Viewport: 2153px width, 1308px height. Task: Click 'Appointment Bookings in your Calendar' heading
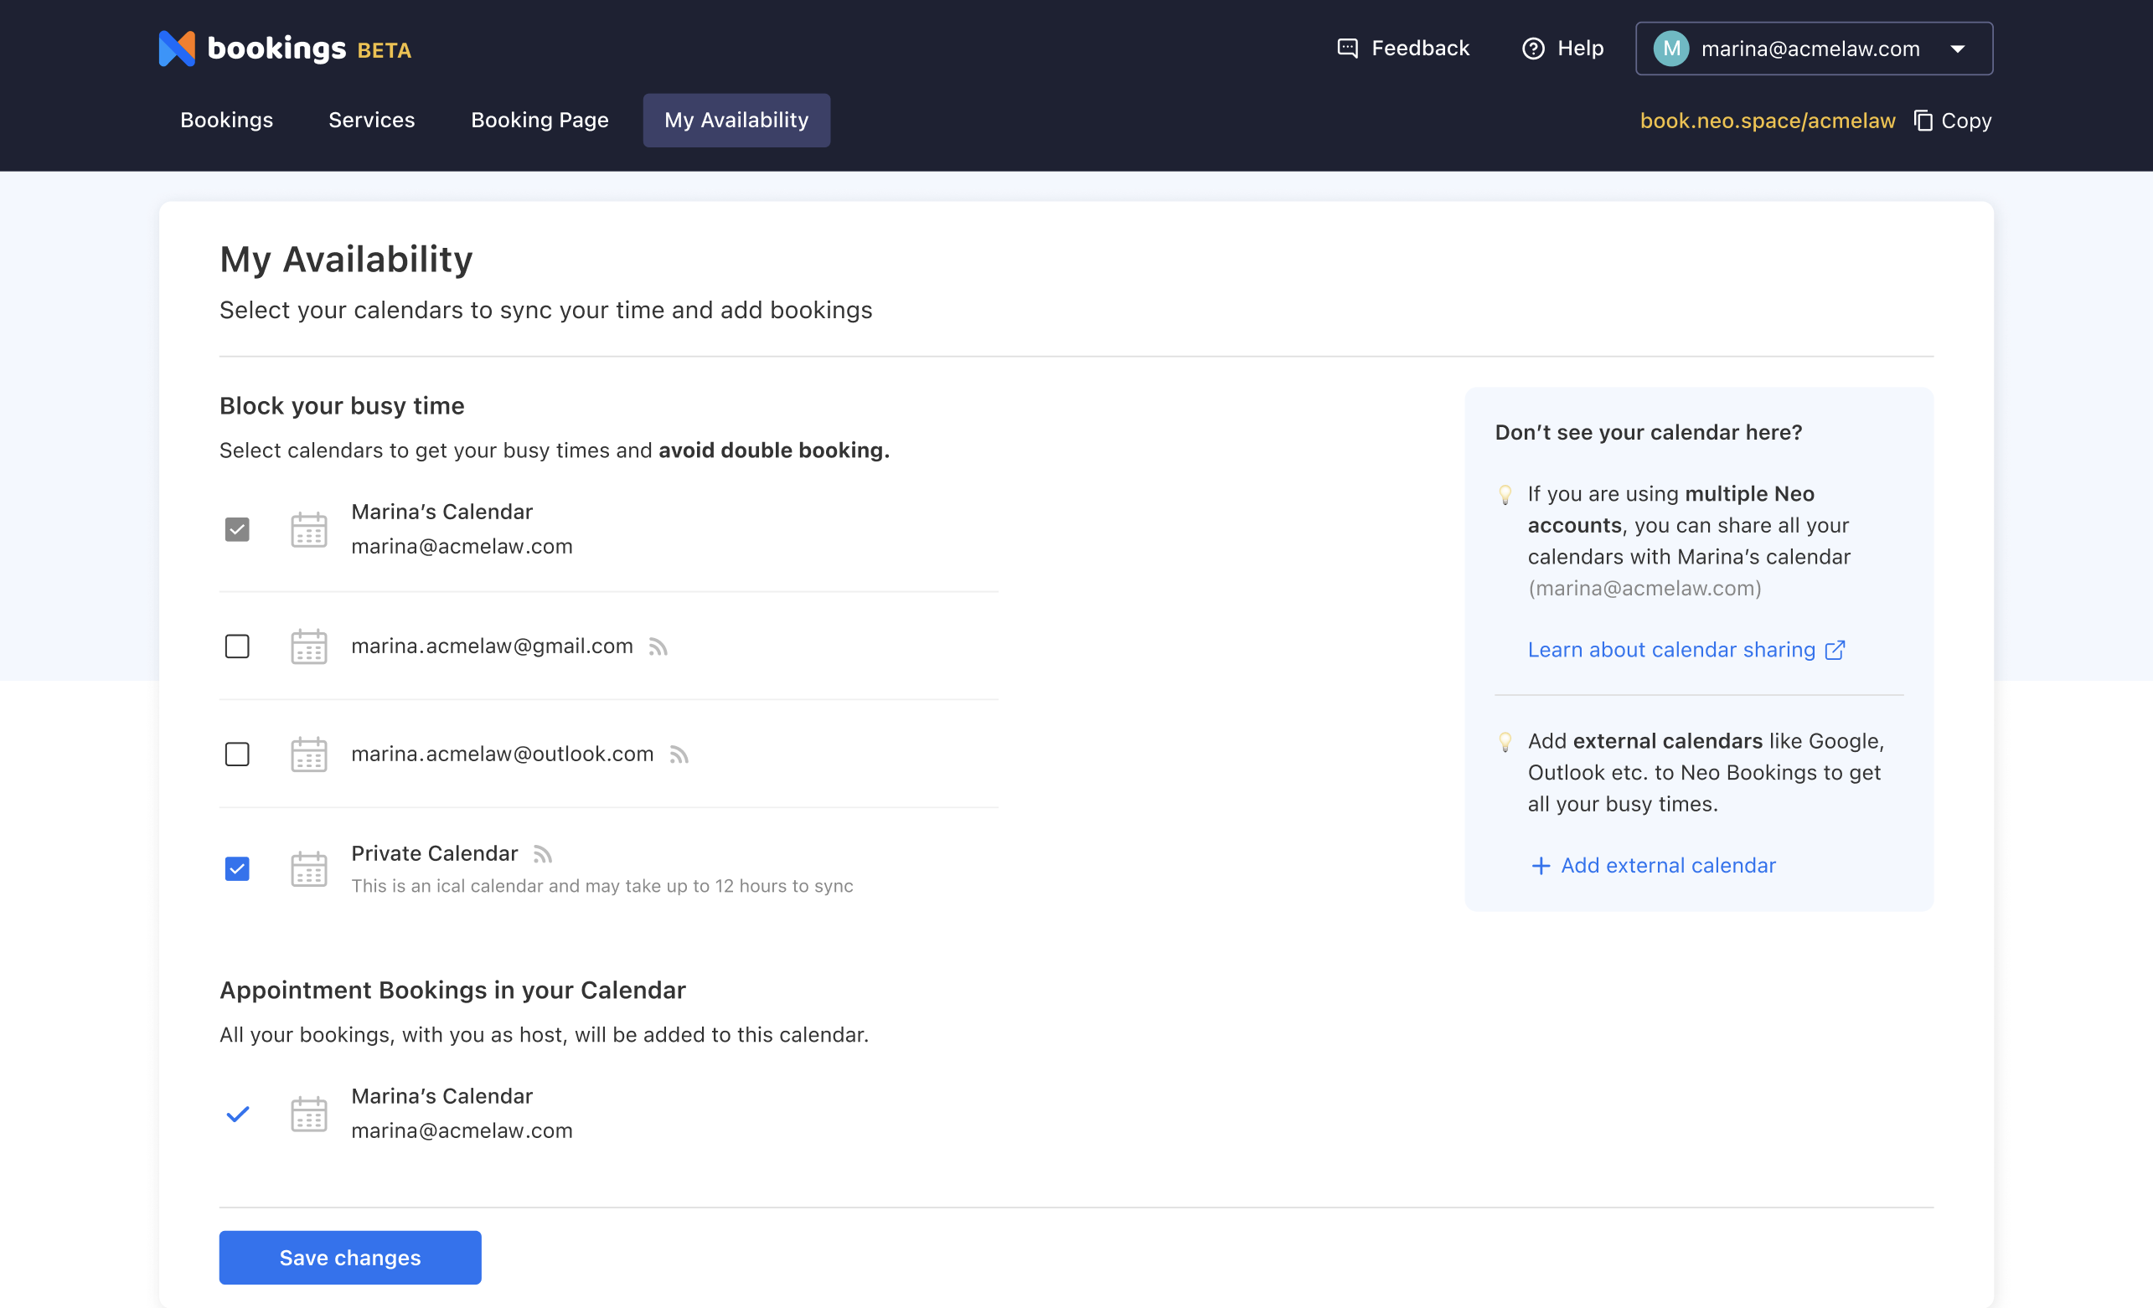pos(452,990)
